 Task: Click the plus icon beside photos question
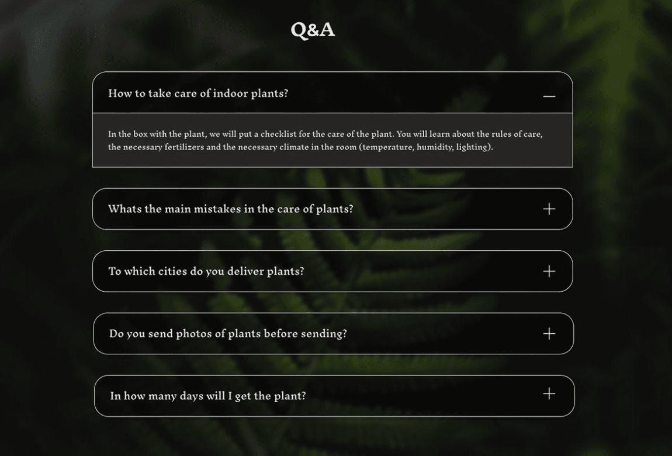[x=548, y=333]
